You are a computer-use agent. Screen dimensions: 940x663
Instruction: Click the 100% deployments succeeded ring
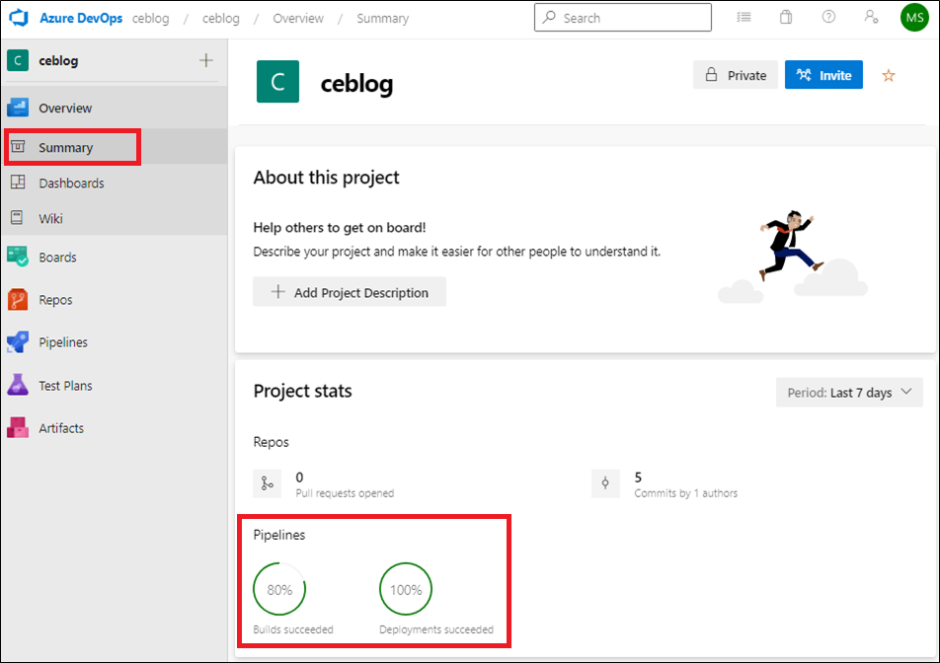coord(406,589)
